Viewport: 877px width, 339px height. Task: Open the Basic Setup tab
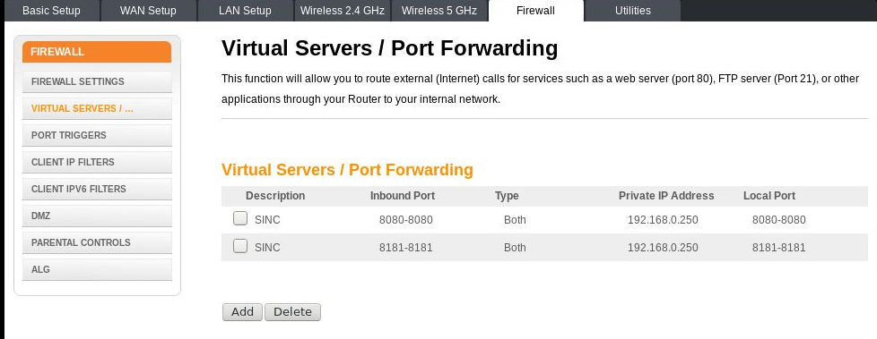51,11
